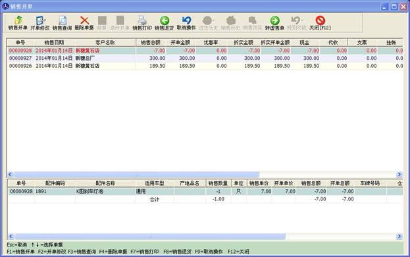Click the 客户名称 column header
The height and width of the screenshot is (257, 410).
[105, 42]
